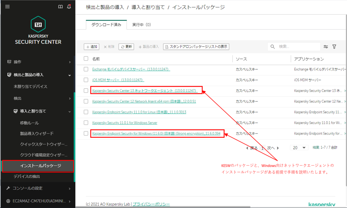Toggle the select-all checkbox in the header row
Viewport: 347px width, 208px height.
click(86, 58)
